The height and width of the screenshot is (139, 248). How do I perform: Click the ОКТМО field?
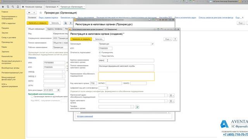[114, 83]
